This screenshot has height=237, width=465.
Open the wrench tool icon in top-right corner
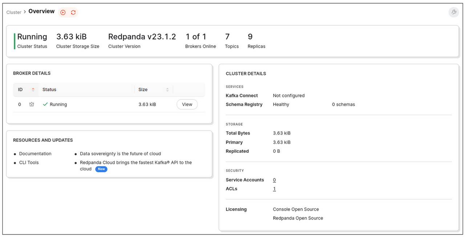(453, 12)
